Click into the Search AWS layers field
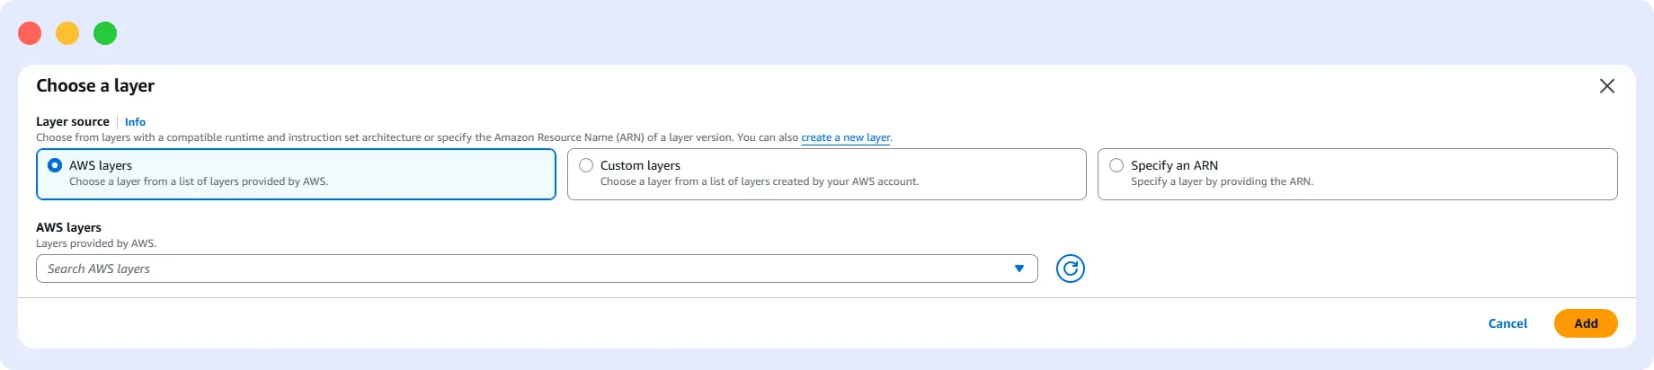Image resolution: width=1654 pixels, height=370 pixels. point(537,269)
